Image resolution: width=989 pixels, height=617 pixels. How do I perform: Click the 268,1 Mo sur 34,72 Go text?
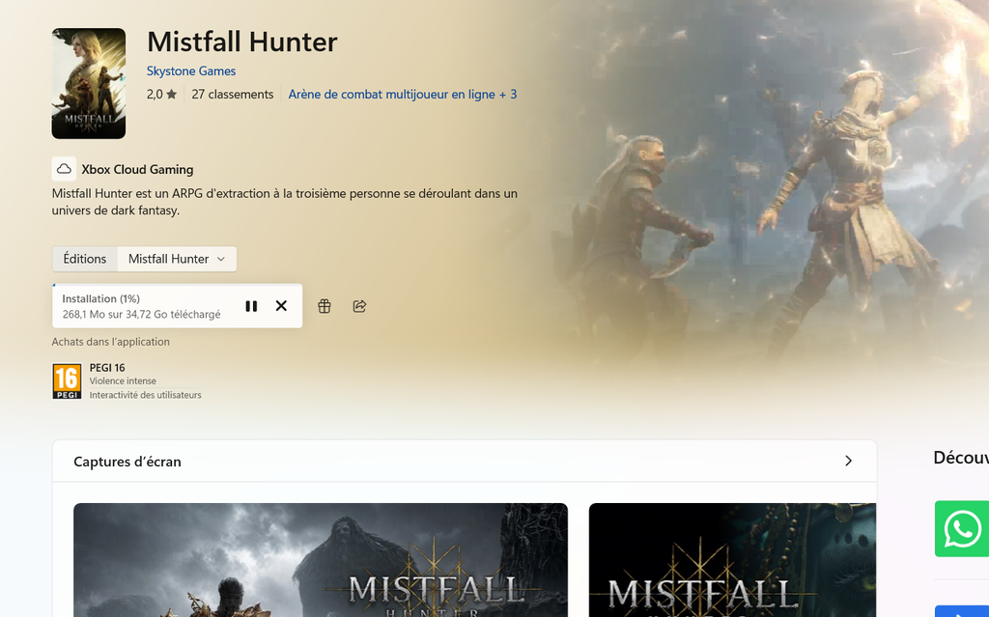141,314
